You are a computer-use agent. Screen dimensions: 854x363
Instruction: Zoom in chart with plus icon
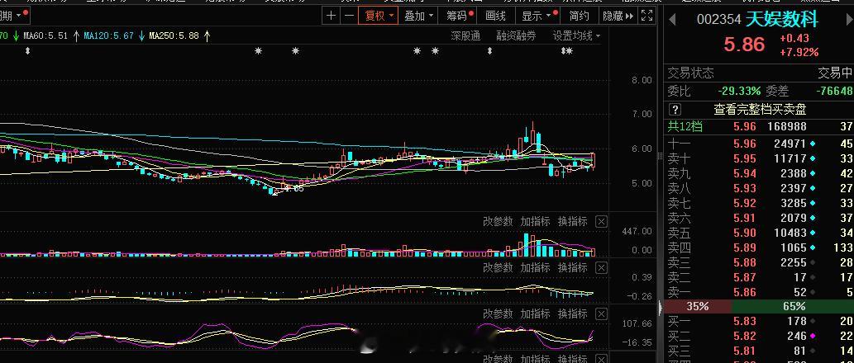point(332,16)
